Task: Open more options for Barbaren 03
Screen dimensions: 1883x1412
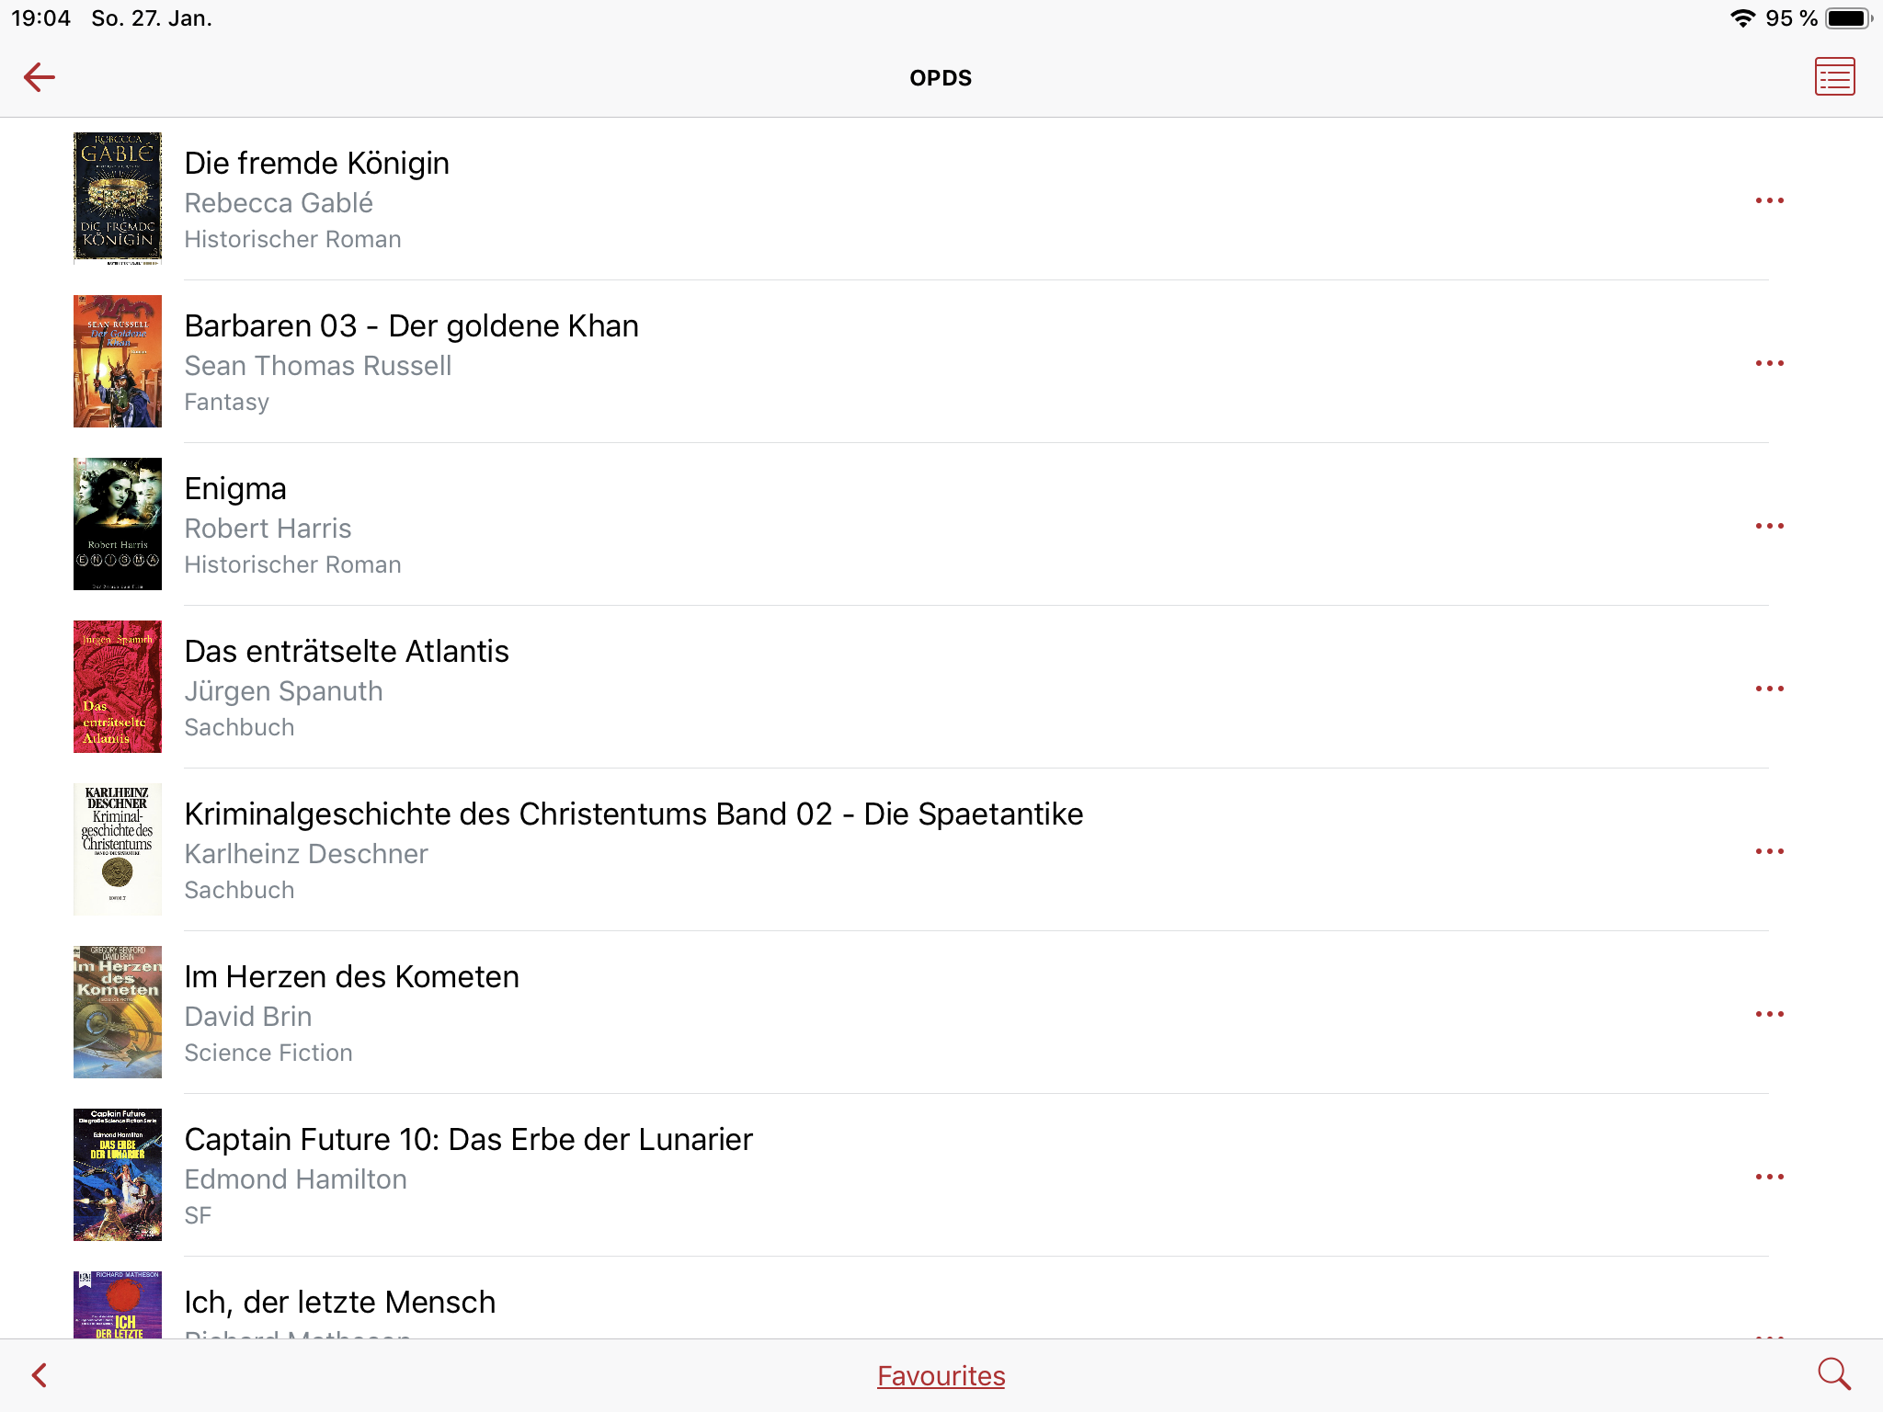Action: tap(1769, 363)
